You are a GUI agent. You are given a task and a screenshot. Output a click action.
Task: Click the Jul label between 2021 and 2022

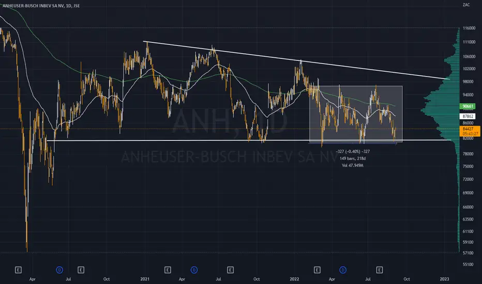tap(218, 279)
